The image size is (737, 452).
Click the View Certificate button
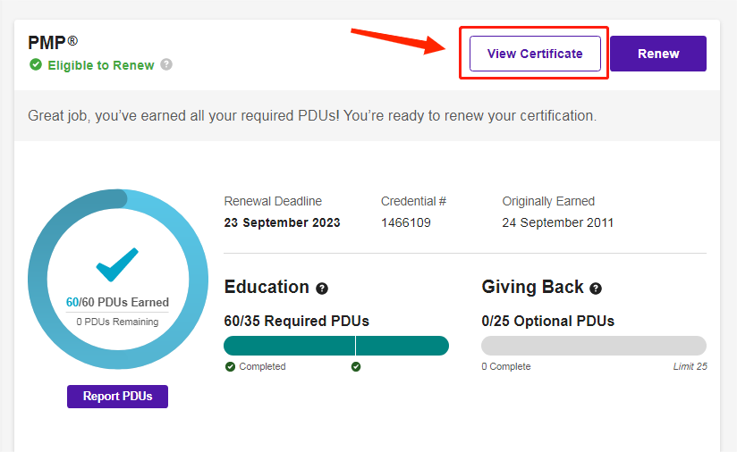pyautogui.click(x=535, y=54)
